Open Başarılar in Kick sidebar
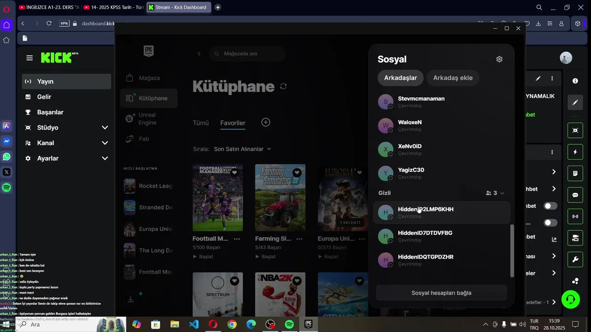Image resolution: width=591 pixels, height=332 pixels. point(66,112)
